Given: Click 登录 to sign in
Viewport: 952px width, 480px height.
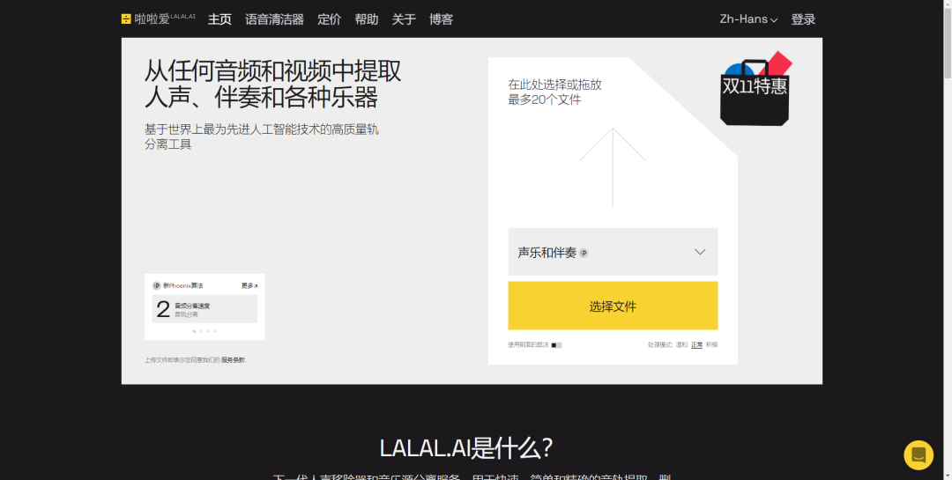Looking at the screenshot, I should pos(803,19).
